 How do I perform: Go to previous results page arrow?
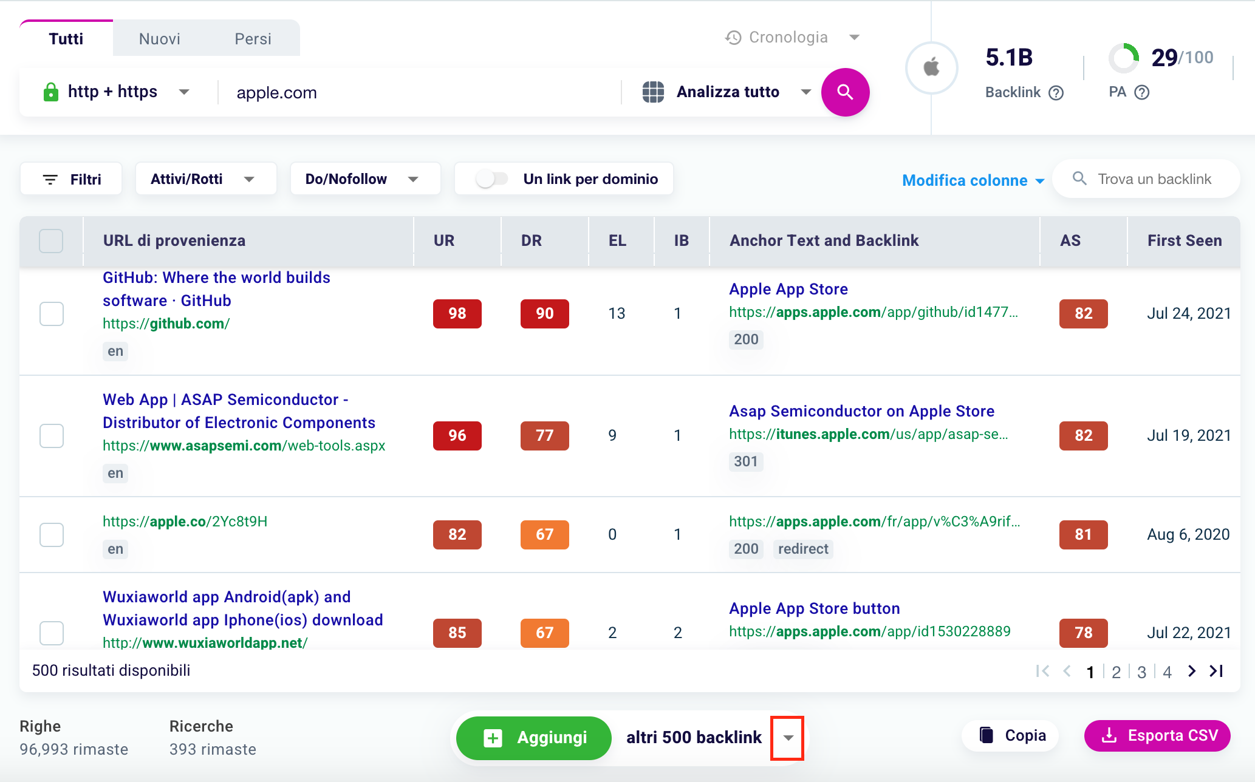click(1067, 671)
